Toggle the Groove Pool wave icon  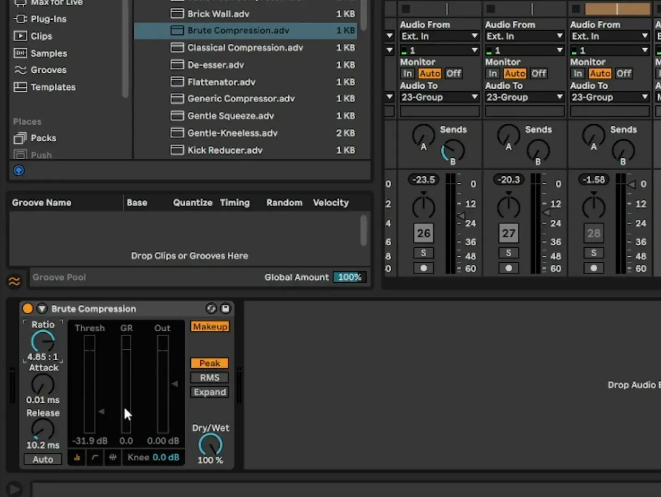(14, 281)
